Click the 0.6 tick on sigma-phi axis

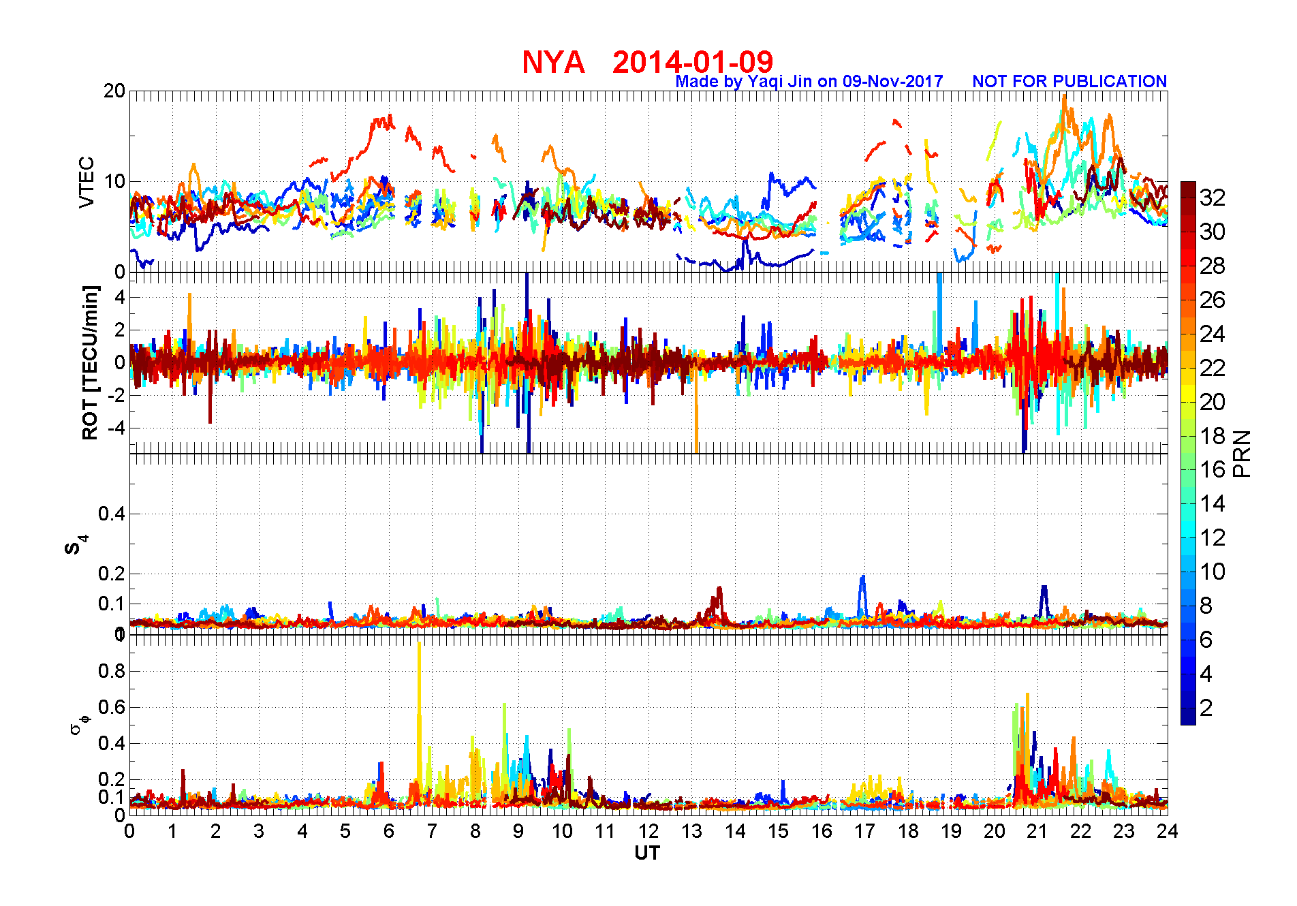tap(112, 707)
